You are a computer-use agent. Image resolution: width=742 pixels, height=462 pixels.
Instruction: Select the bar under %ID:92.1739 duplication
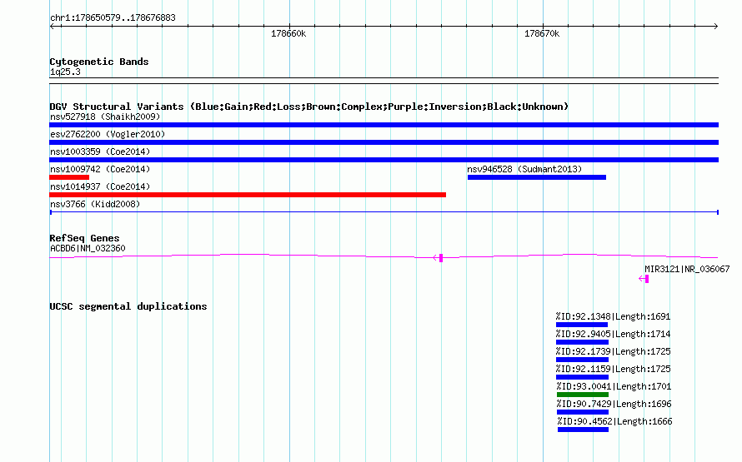582,360
